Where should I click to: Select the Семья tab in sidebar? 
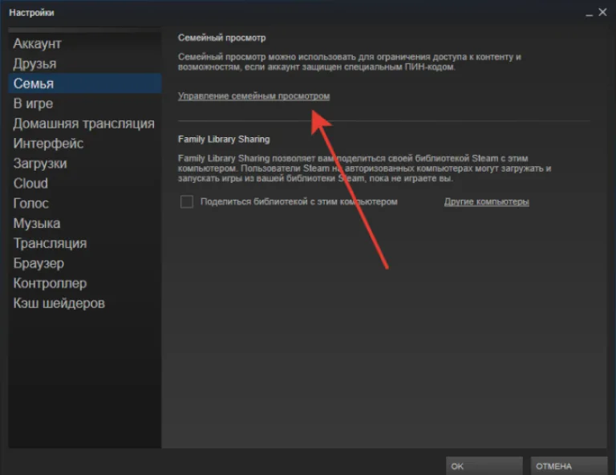pyautogui.click(x=84, y=83)
